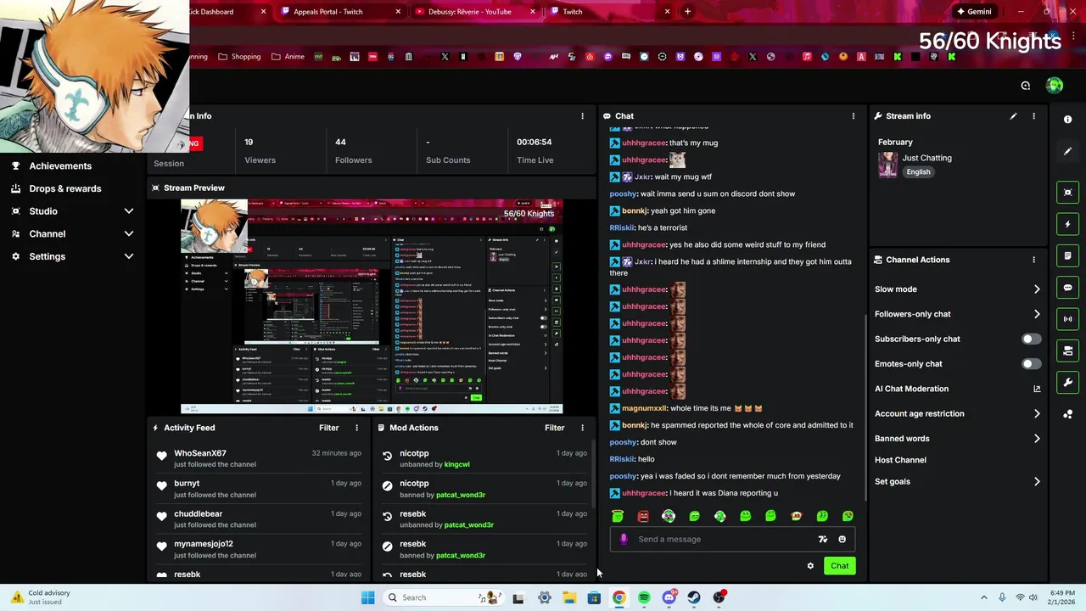Open the Gemini button in browser
The width and height of the screenshot is (1086, 611).
point(973,12)
